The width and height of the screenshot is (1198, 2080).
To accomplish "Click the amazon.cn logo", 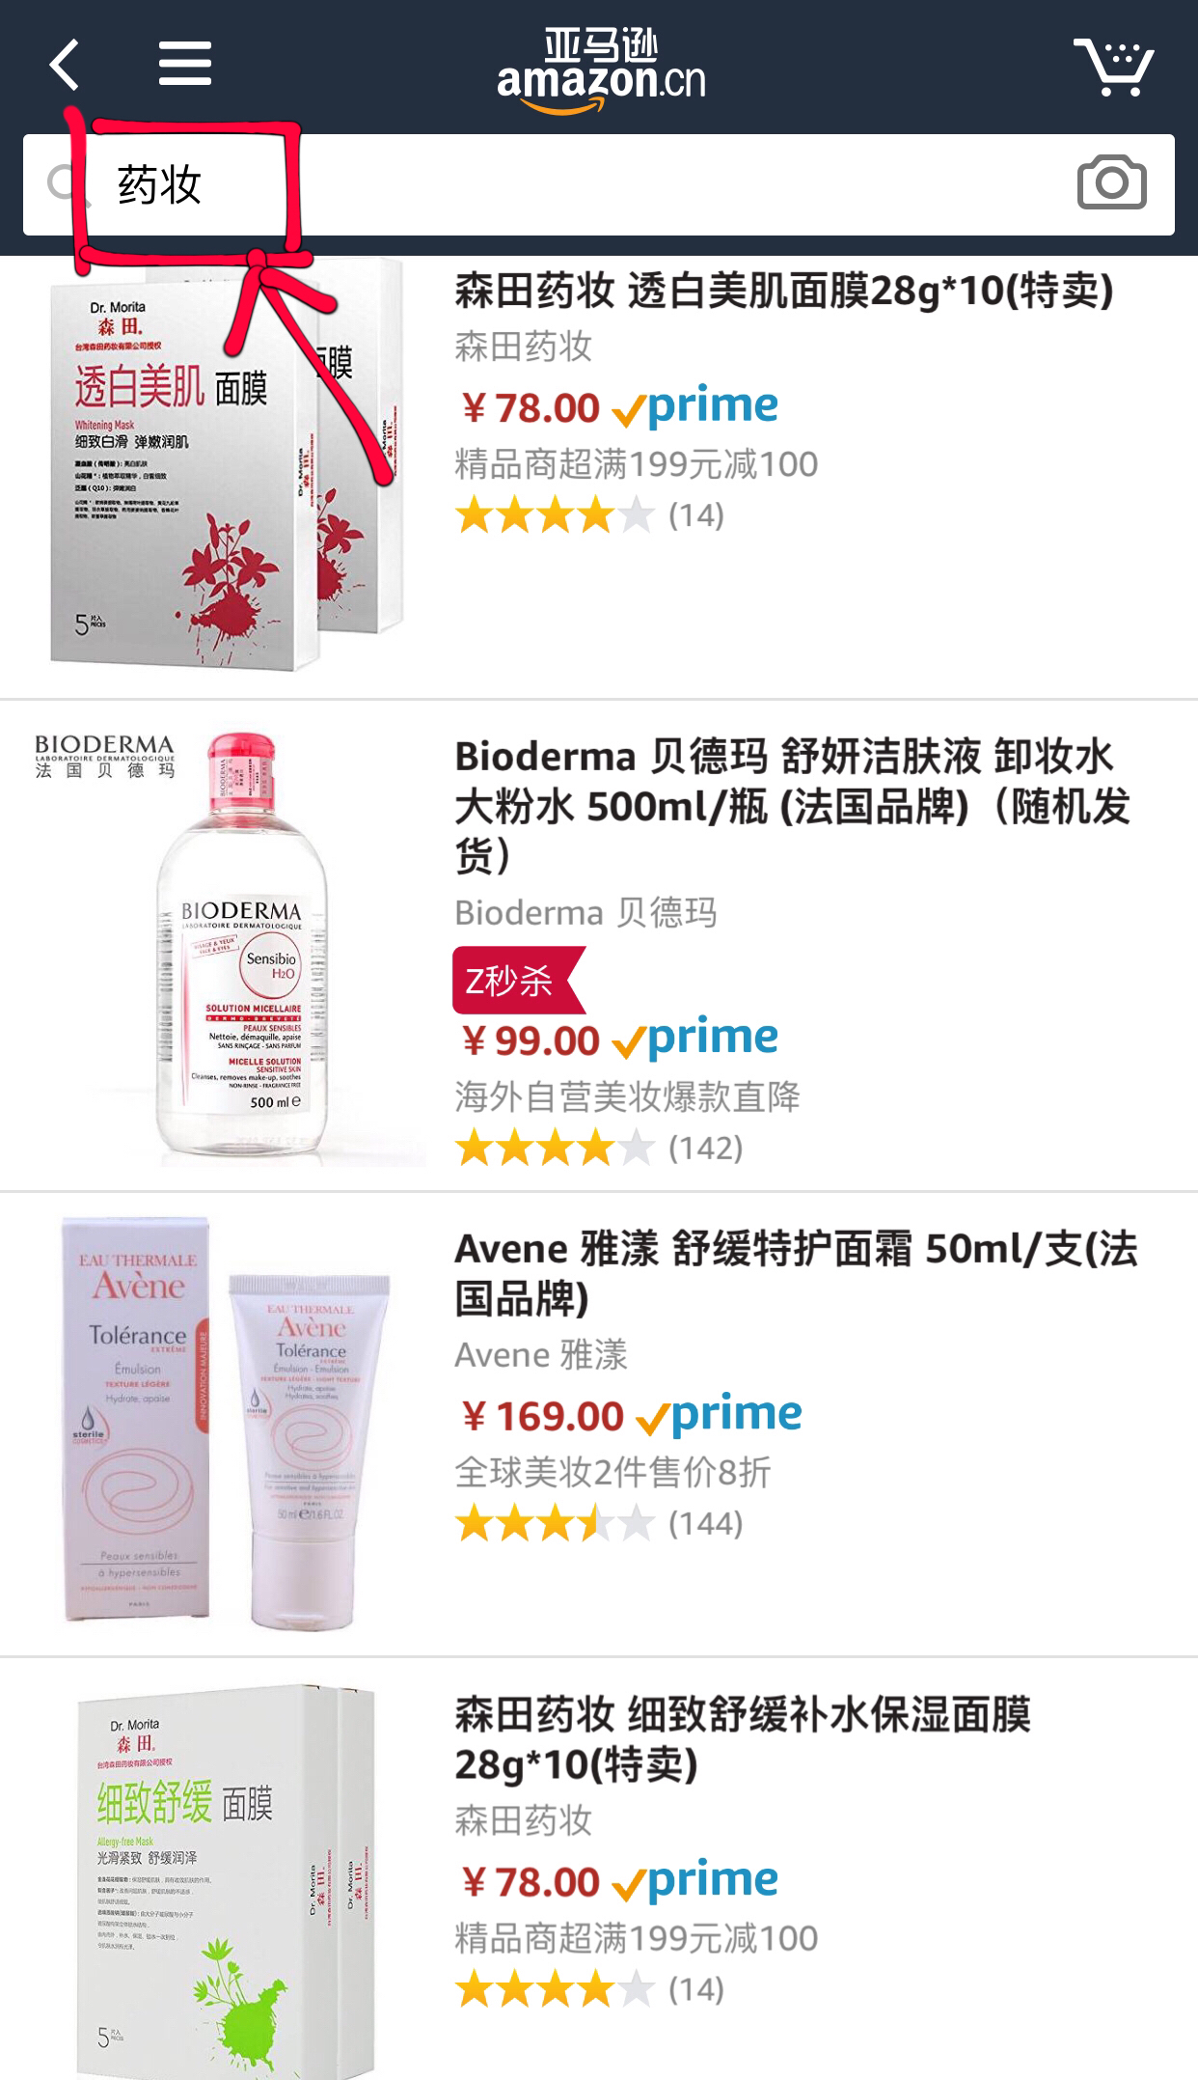I will tap(601, 70).
